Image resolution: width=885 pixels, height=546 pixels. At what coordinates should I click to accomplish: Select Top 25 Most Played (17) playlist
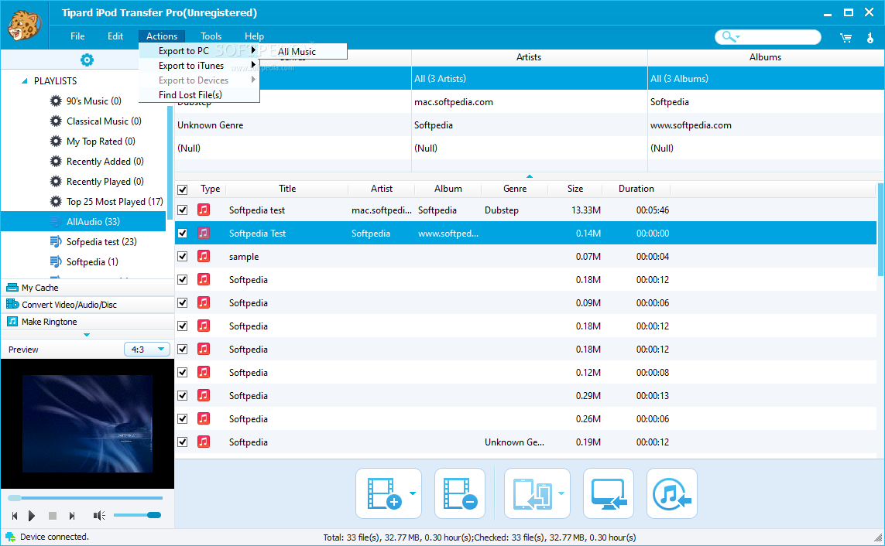(x=115, y=202)
